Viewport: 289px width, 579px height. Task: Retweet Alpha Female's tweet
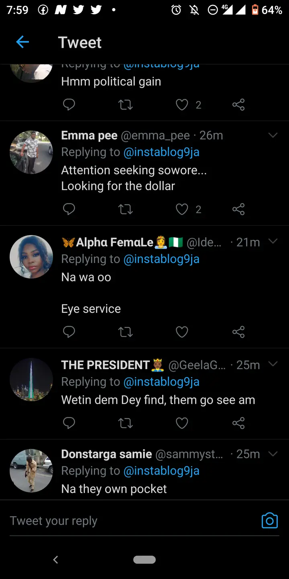(126, 332)
